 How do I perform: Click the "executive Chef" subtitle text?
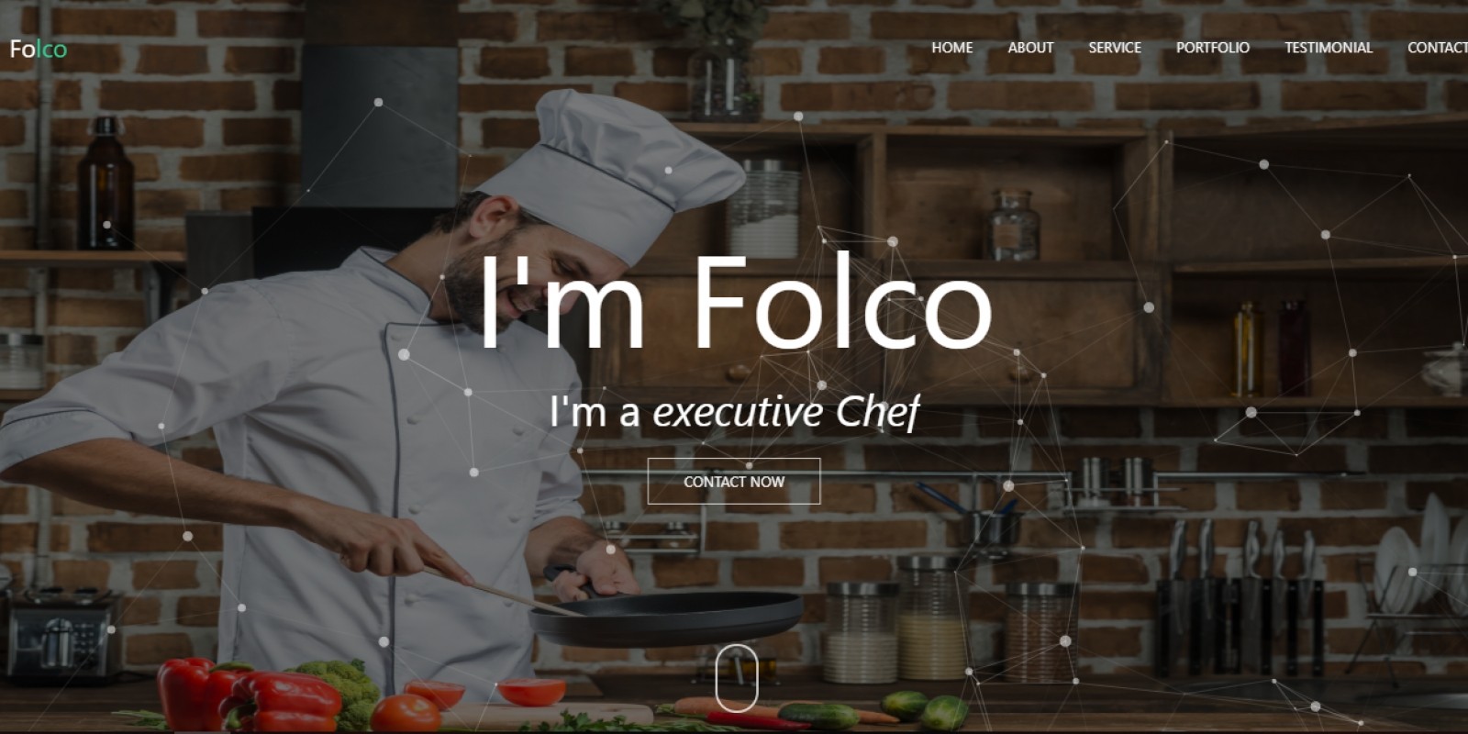coord(785,411)
